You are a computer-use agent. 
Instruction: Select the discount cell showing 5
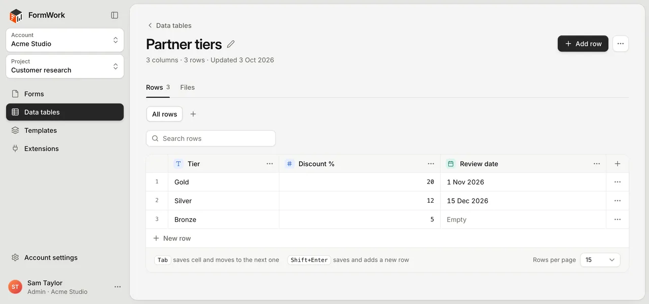[x=359, y=219]
